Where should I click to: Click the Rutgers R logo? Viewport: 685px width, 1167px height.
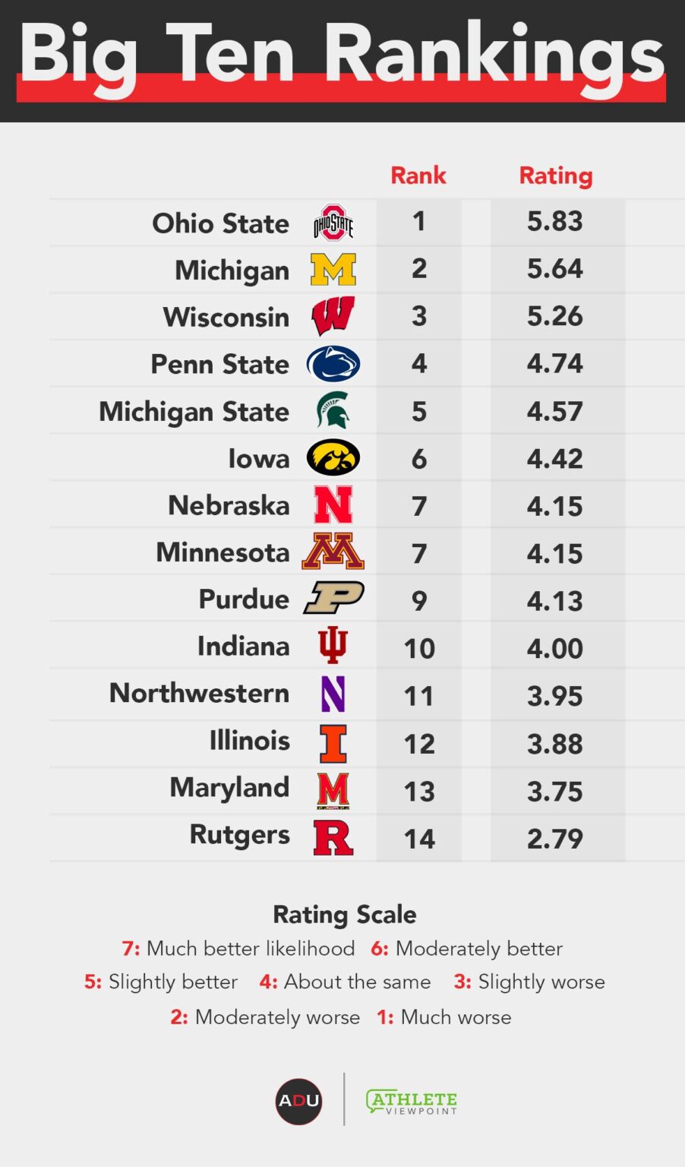[x=333, y=837]
